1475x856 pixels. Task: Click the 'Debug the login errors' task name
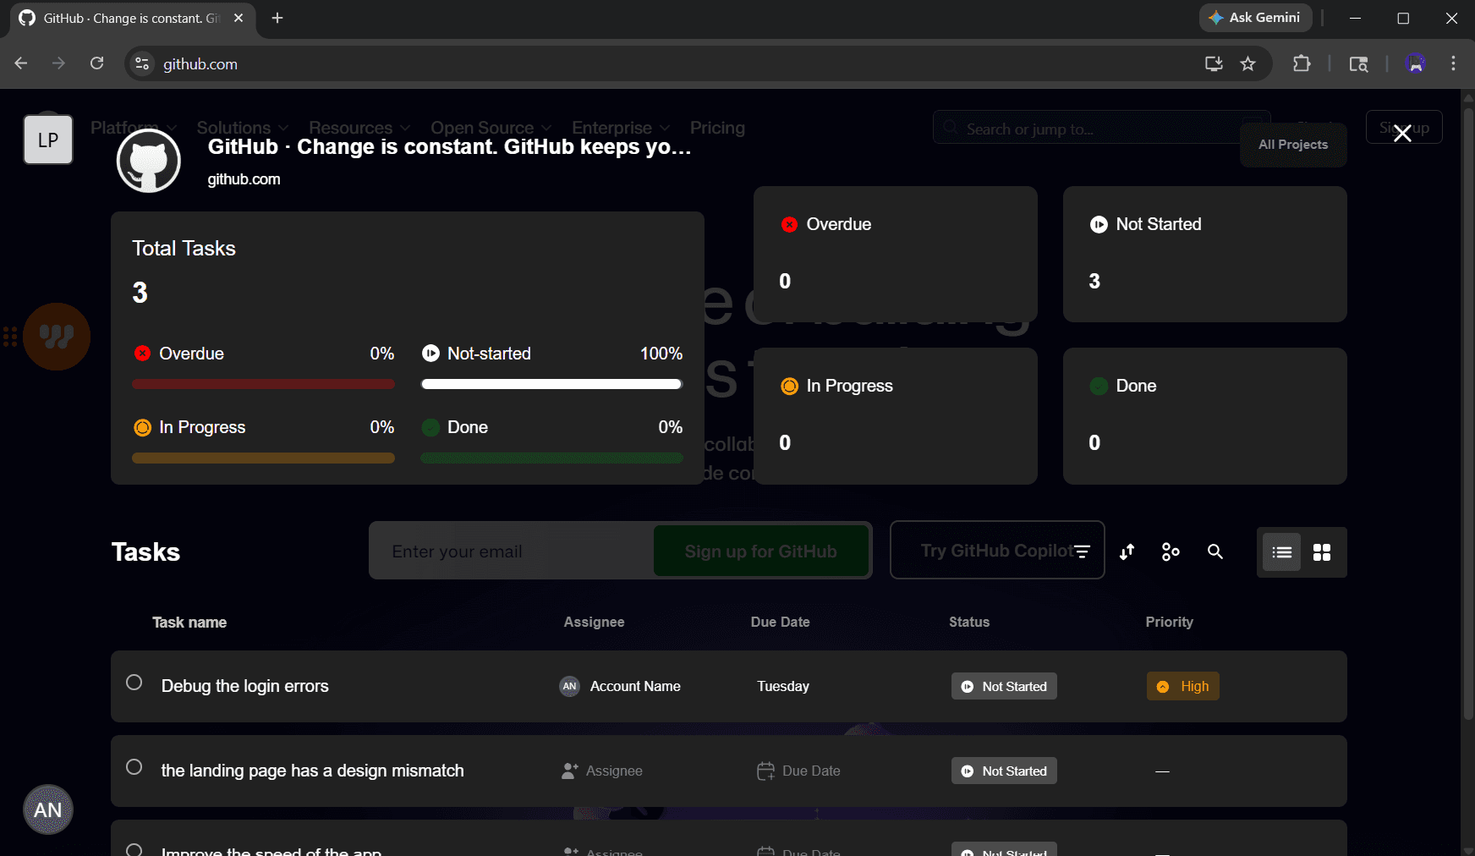[245, 686]
